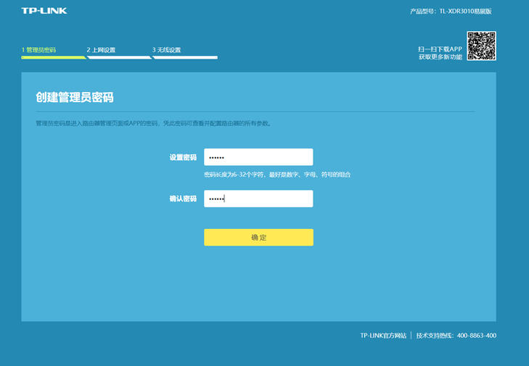Click inside the 确认密码 input box
Image resolution: width=529 pixels, height=366 pixels.
click(258, 199)
